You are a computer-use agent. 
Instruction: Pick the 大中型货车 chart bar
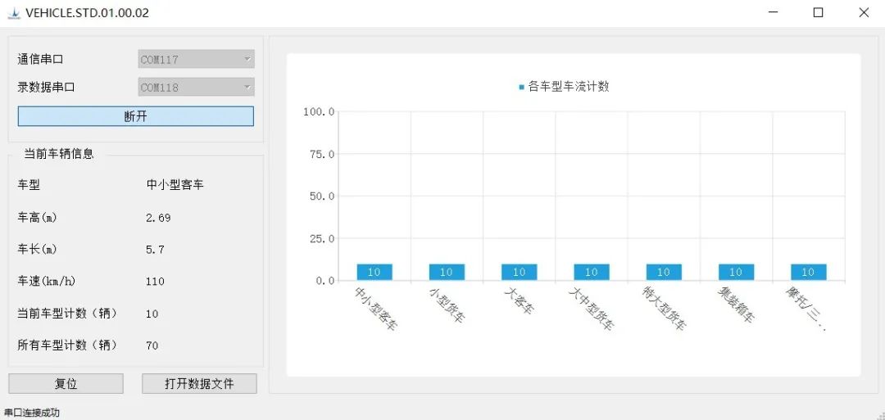[x=591, y=273]
